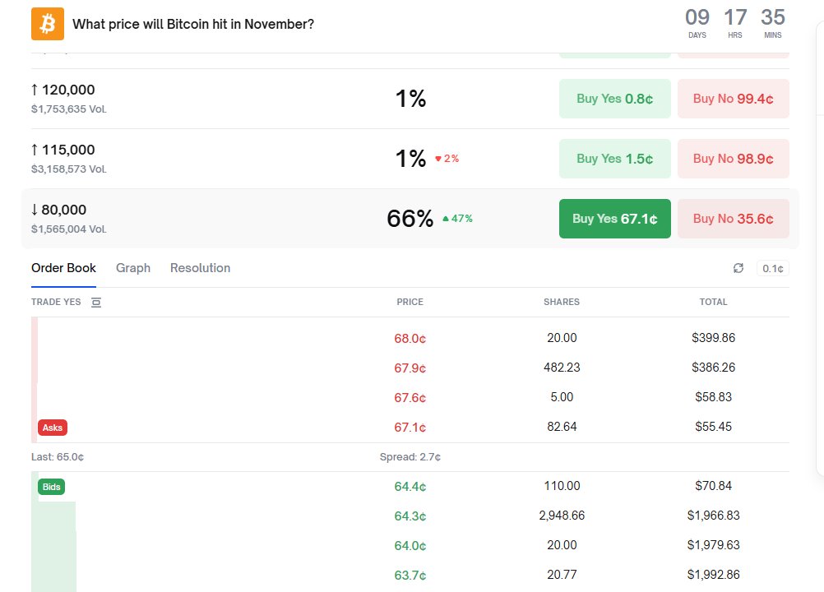Image resolution: width=824 pixels, height=592 pixels.
Task: Switch to the Graph tab
Action: [133, 268]
